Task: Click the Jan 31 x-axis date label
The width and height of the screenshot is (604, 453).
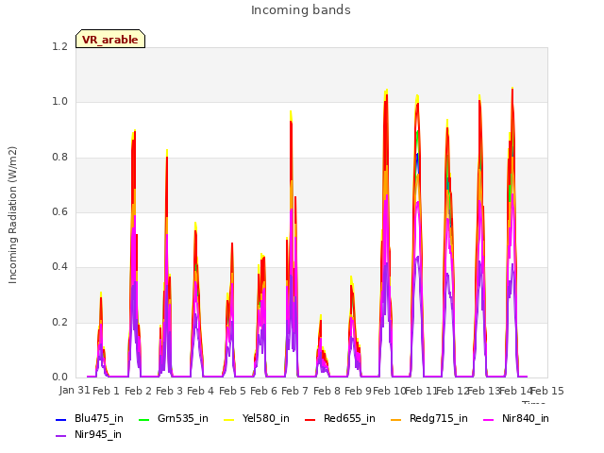Action: [75, 390]
